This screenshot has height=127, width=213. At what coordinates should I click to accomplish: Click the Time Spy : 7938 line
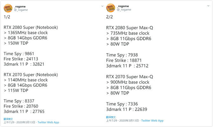point(122,55)
